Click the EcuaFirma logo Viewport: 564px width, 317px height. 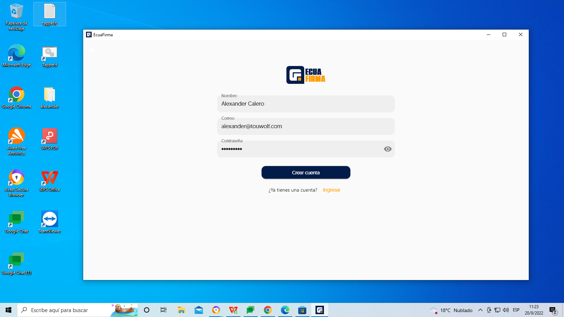point(306,75)
